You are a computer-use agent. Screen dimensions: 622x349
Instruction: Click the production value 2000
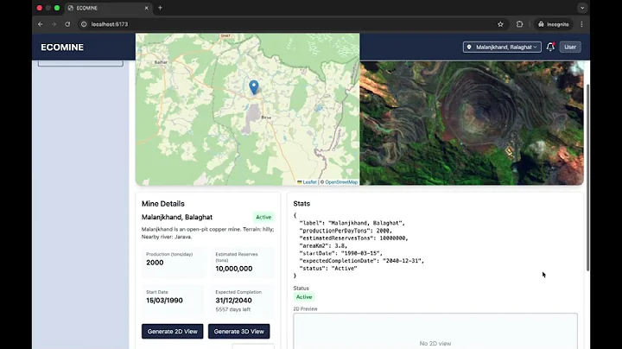coord(155,263)
